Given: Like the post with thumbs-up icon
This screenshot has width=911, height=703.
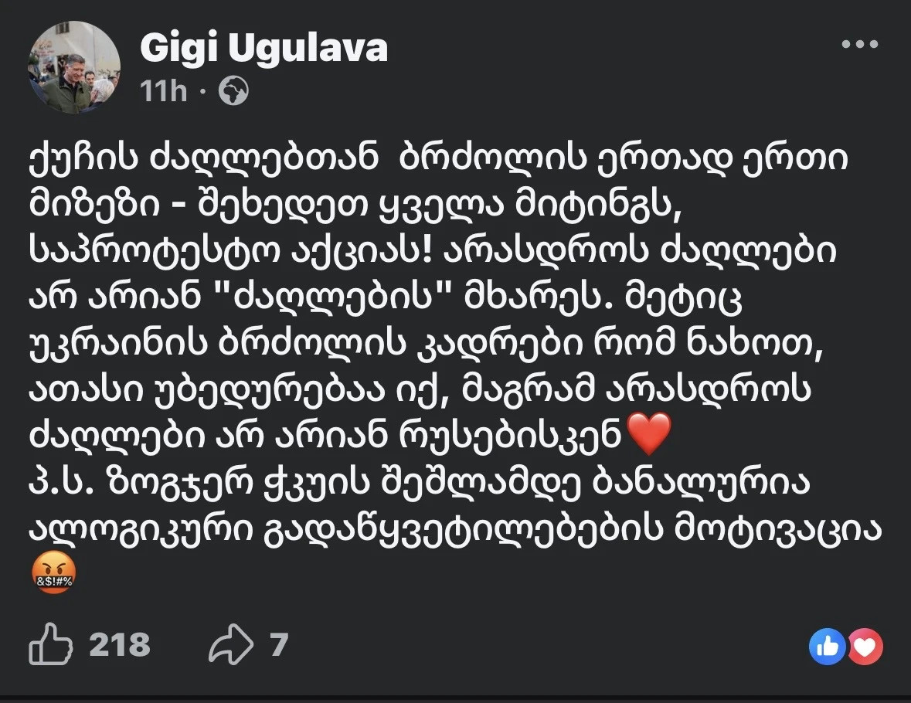Looking at the screenshot, I should [x=50, y=644].
